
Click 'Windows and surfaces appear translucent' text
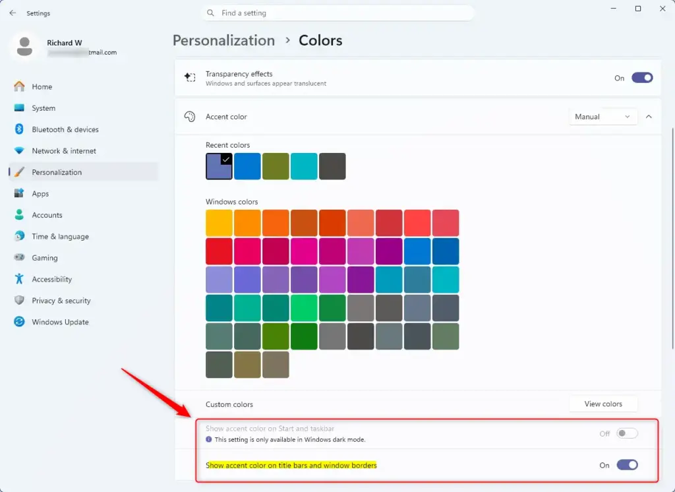[266, 84]
